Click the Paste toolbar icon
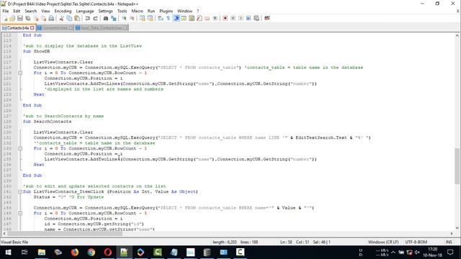Viewport: 461px width, 259px height. coord(77,18)
